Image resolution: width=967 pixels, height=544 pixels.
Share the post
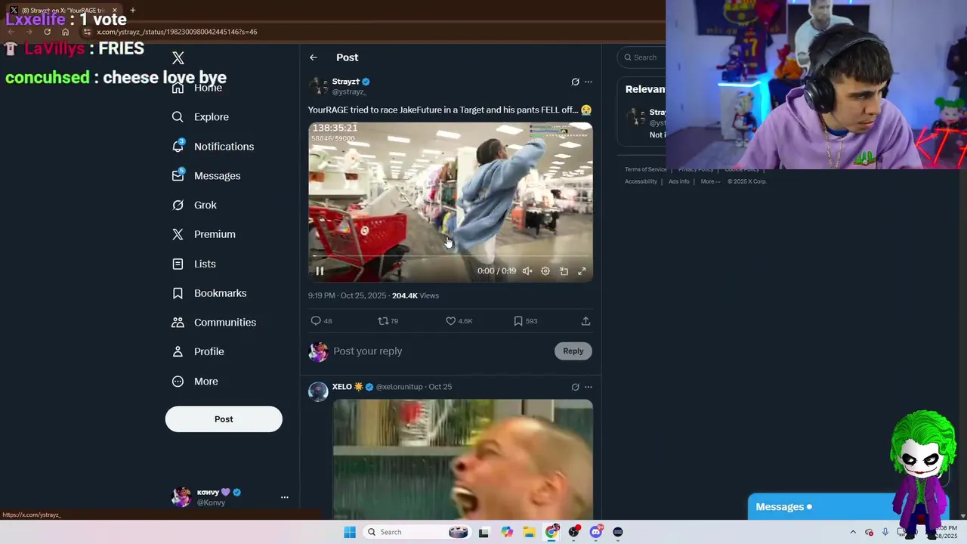[x=585, y=321]
